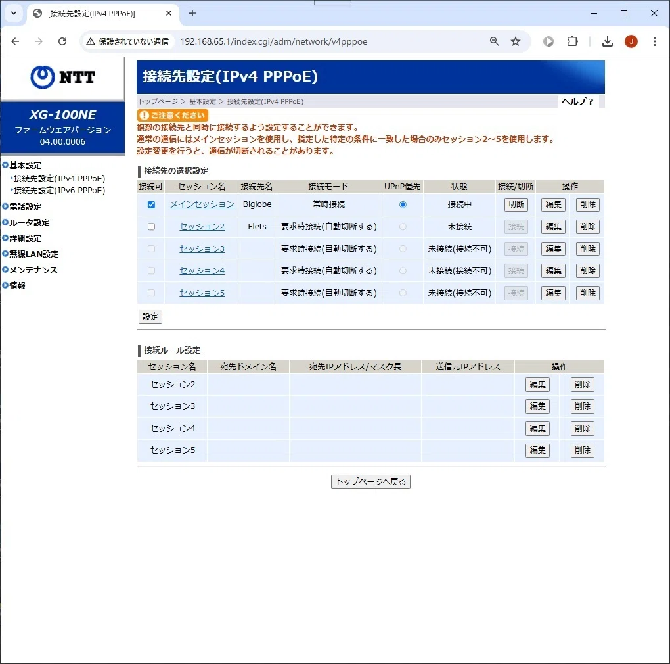
Task: Edit the セッション4 connection rule
Action: click(537, 429)
